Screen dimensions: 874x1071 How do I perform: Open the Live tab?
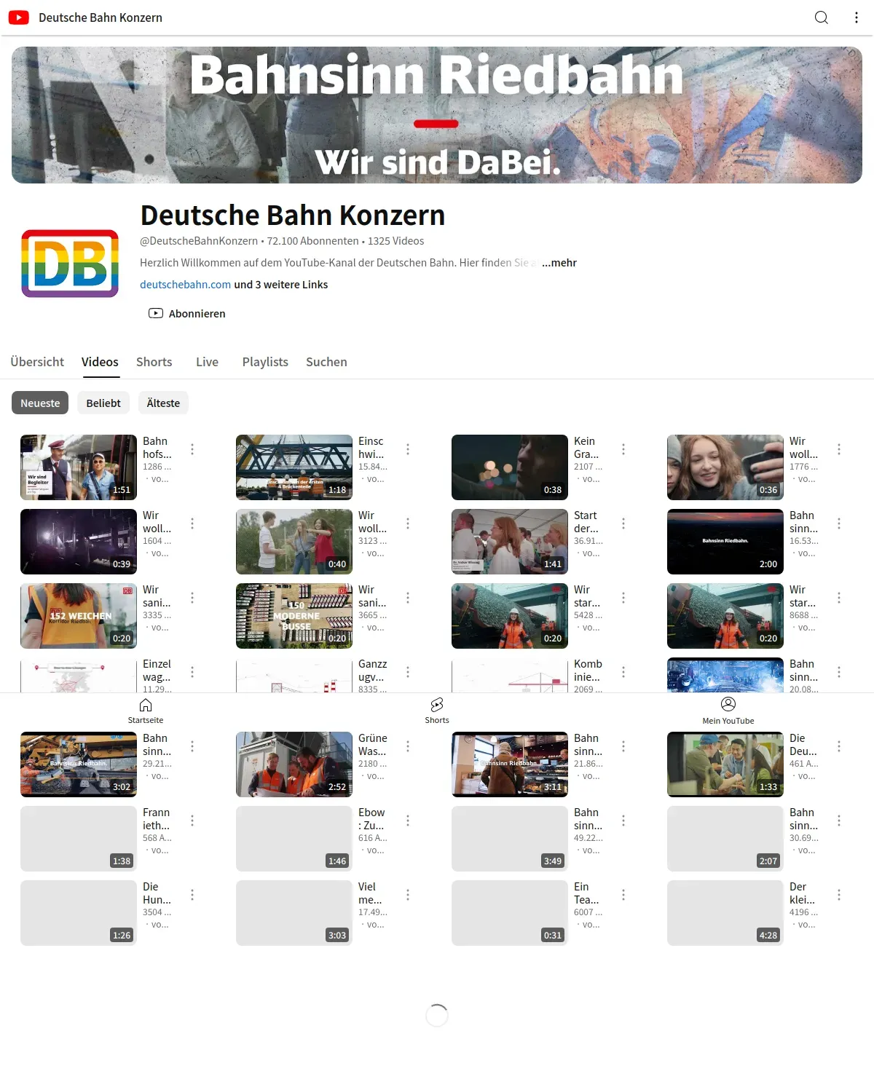coord(207,362)
